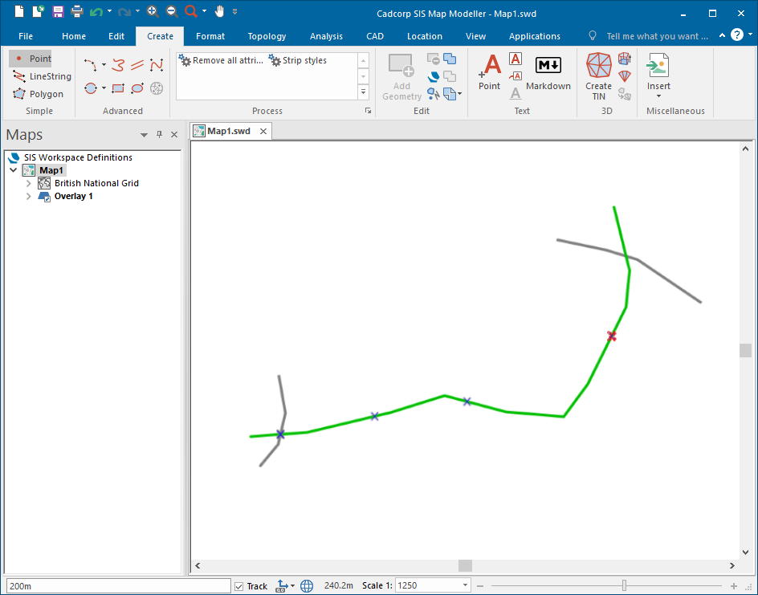This screenshot has width=758, height=595.
Task: Run the Remove all attributes process
Action: 221,59
